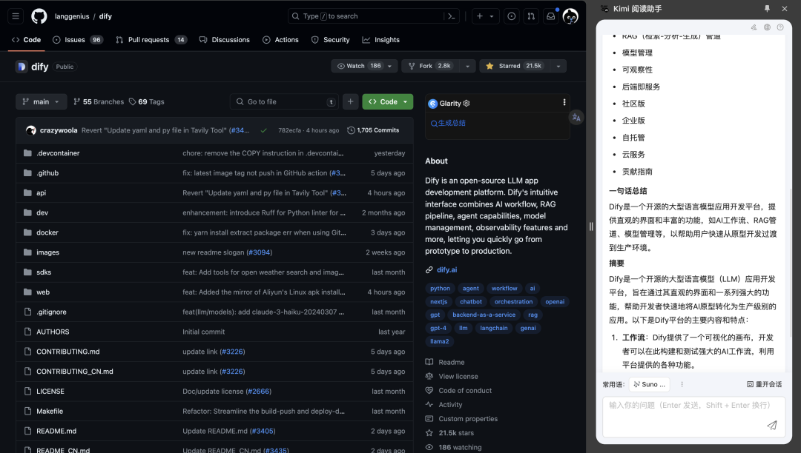
Task: Open the dify.ai website link
Action: point(447,270)
